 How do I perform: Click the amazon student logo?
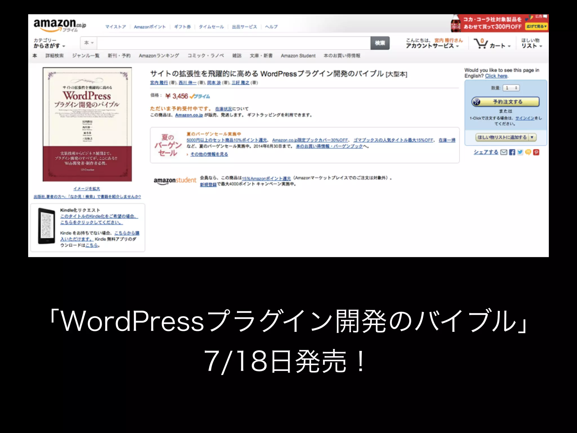(x=175, y=180)
